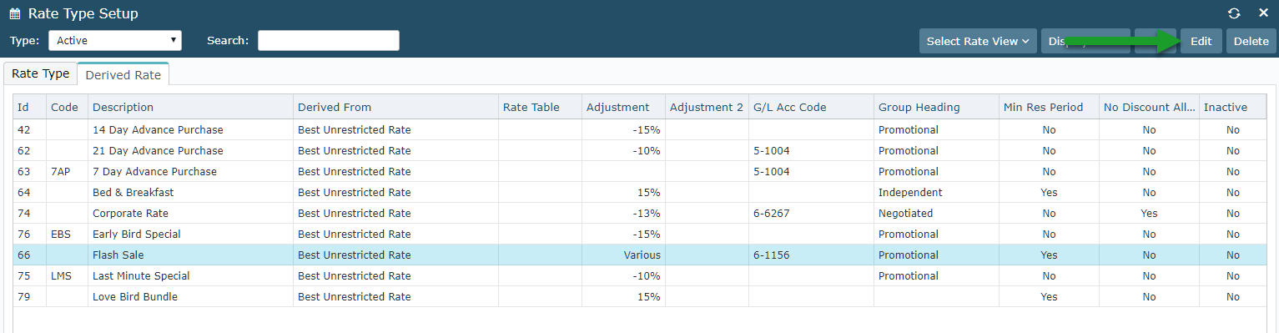Click the Search input field

329,40
